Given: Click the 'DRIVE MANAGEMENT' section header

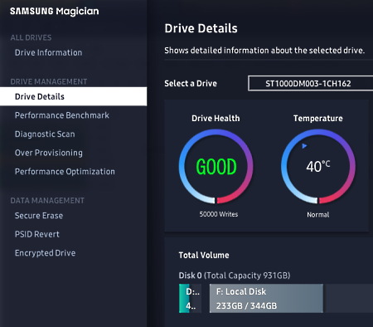Looking at the screenshot, I should [49, 81].
